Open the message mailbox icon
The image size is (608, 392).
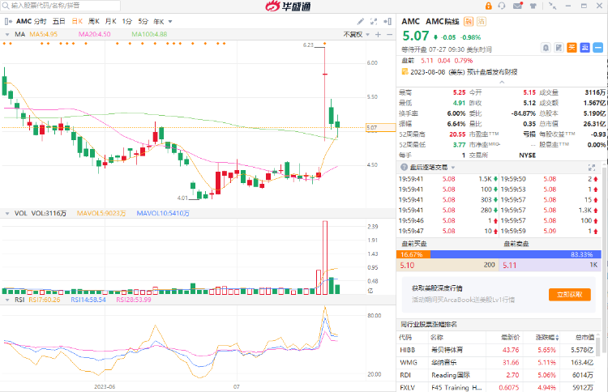tap(518, 6)
